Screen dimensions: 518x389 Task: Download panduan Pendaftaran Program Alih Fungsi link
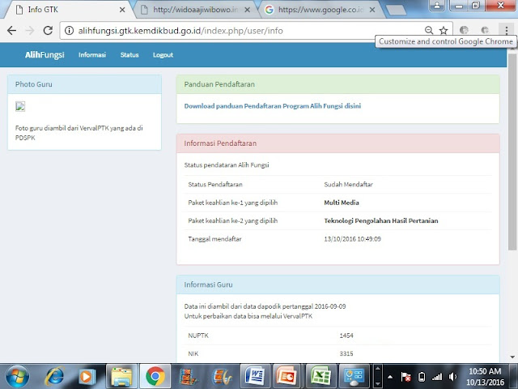(273, 106)
